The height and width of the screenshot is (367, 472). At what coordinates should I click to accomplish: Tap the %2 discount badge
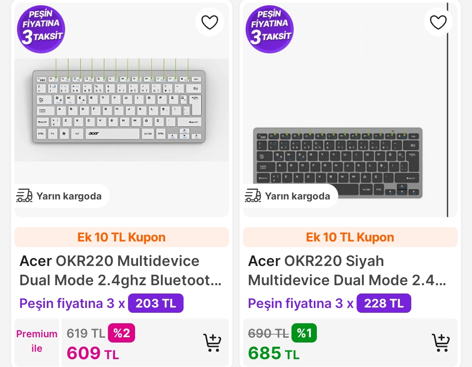[121, 333]
